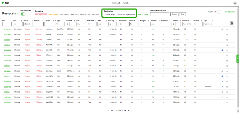Click the grey person icon in emgo0709 row
Screen dimensions: 239x113
222,92
